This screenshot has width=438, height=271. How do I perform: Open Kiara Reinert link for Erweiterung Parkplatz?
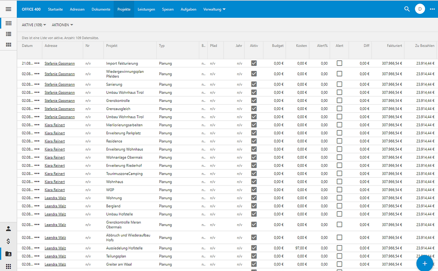55,133
